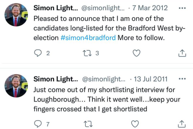Open more options on the 7 Mar 2012 tweet
The image size is (193, 129).
pyautogui.click(x=182, y=8)
